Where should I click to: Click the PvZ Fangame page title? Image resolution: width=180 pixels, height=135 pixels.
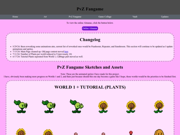click(90, 9)
